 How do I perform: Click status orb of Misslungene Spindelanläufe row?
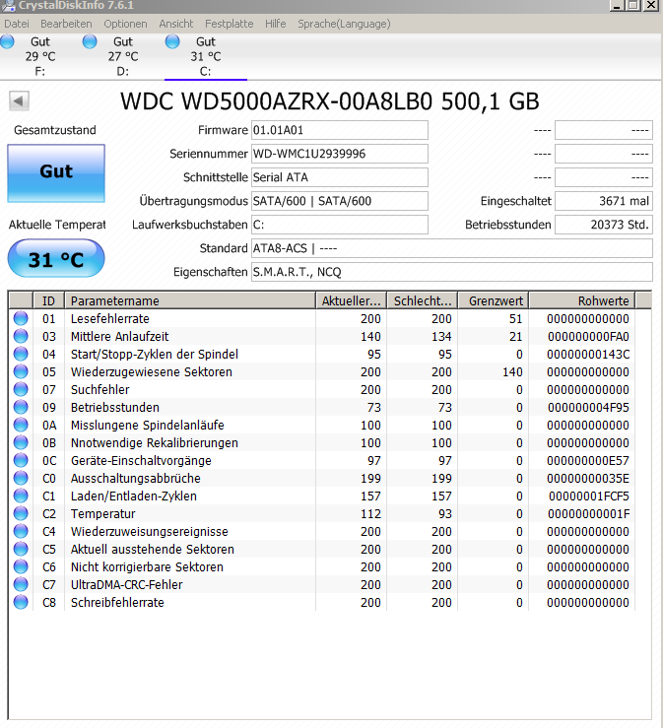pyautogui.click(x=21, y=425)
